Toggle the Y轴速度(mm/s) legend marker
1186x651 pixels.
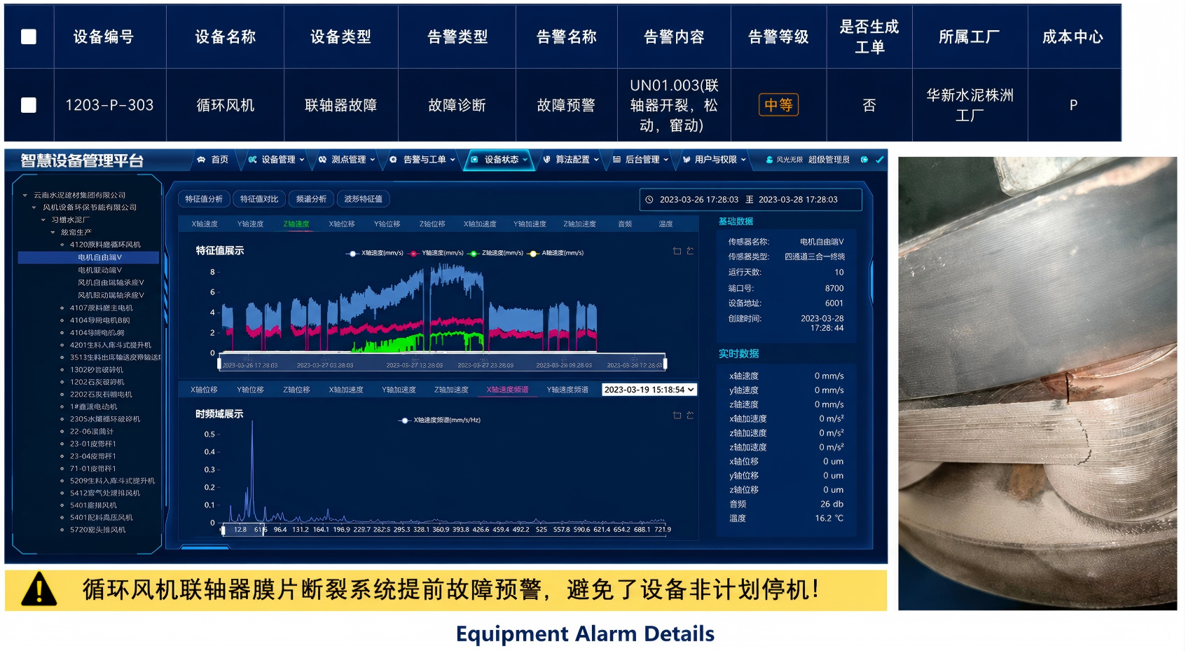pos(413,254)
